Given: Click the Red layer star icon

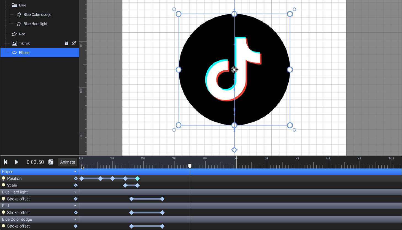Looking at the screenshot, I should click(x=14, y=34).
